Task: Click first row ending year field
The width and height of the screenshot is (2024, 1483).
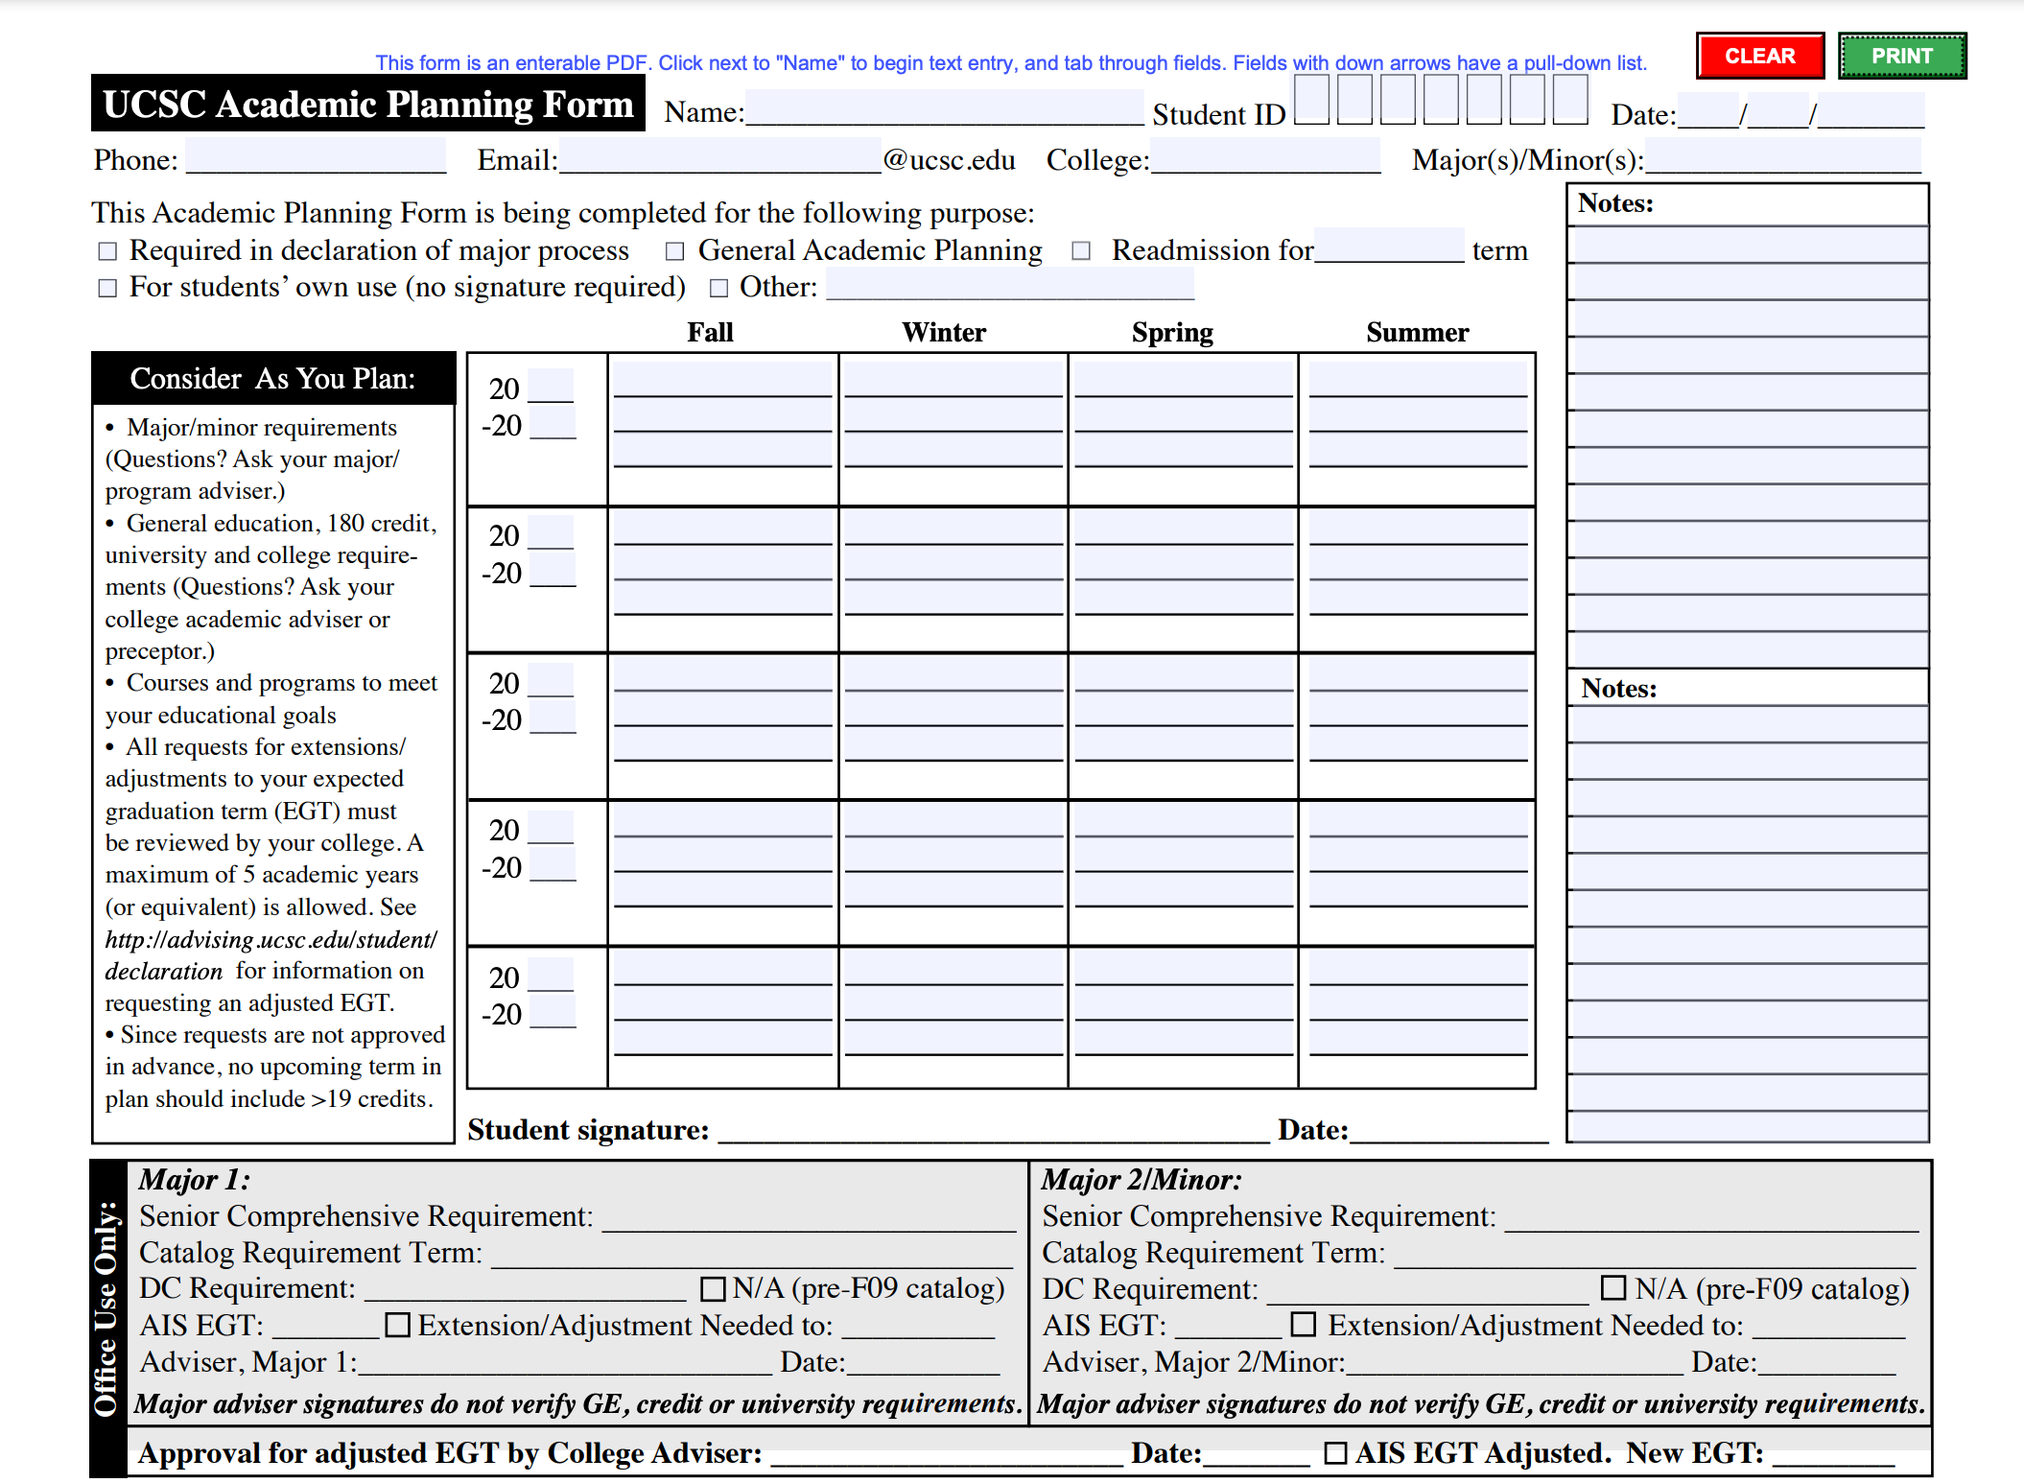Action: pos(553,422)
